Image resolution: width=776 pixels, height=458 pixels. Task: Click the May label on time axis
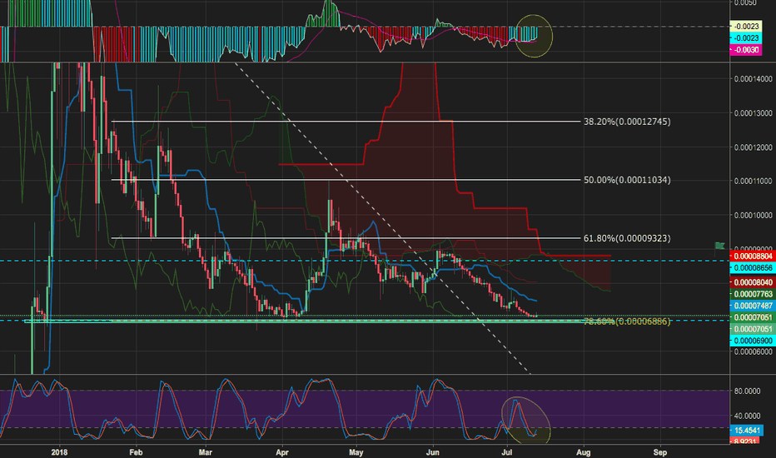click(x=356, y=452)
